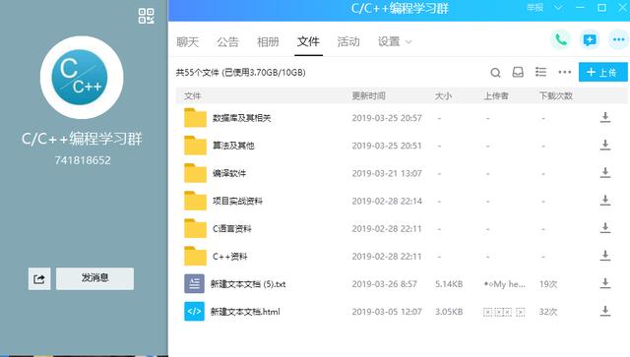This screenshot has height=357, width=630.
Task: Download the C语言资料 folder
Action: (x=605, y=228)
